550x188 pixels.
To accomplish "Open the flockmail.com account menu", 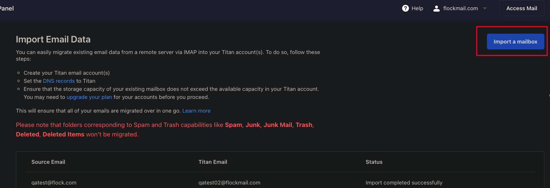I will (x=460, y=8).
